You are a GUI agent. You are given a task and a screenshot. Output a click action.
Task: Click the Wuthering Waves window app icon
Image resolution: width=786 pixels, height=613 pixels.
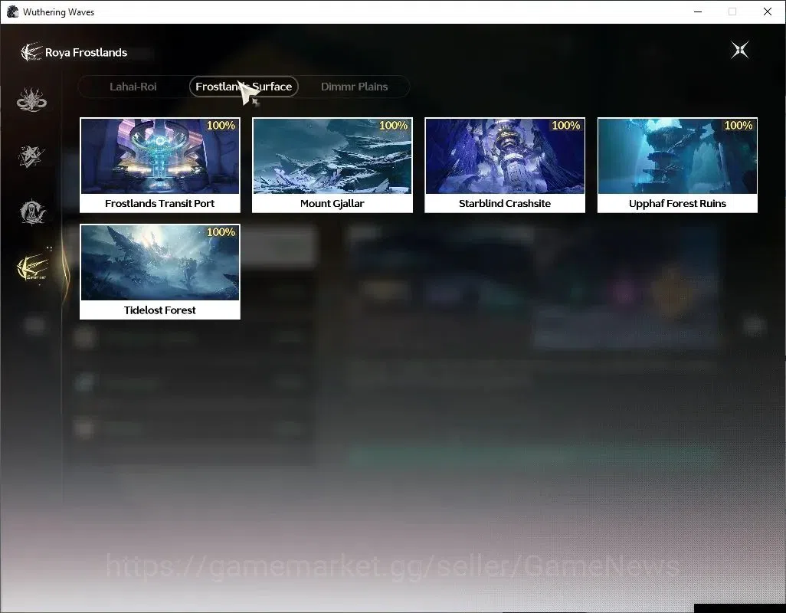click(x=12, y=11)
